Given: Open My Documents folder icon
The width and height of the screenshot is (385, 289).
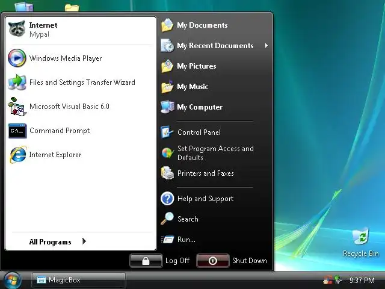Looking at the screenshot, I should (167, 25).
